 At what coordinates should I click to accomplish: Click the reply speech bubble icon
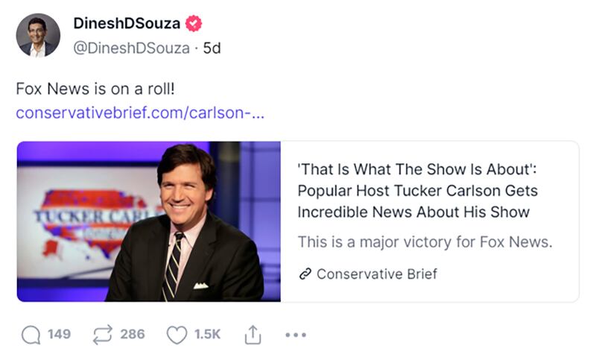[x=31, y=335]
